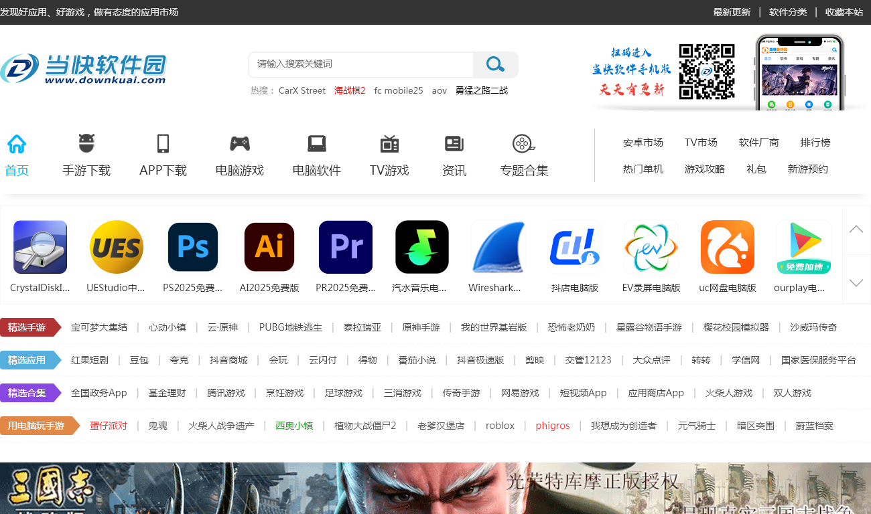The image size is (871, 514).
Task: Open the 海战棋2 hot search link
Action: (350, 90)
